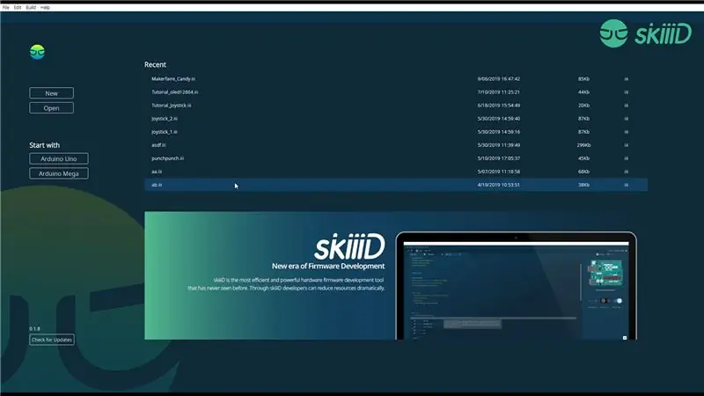The height and width of the screenshot is (396, 704).
Task: Click the 20Kb size value
Action: [x=583, y=106]
